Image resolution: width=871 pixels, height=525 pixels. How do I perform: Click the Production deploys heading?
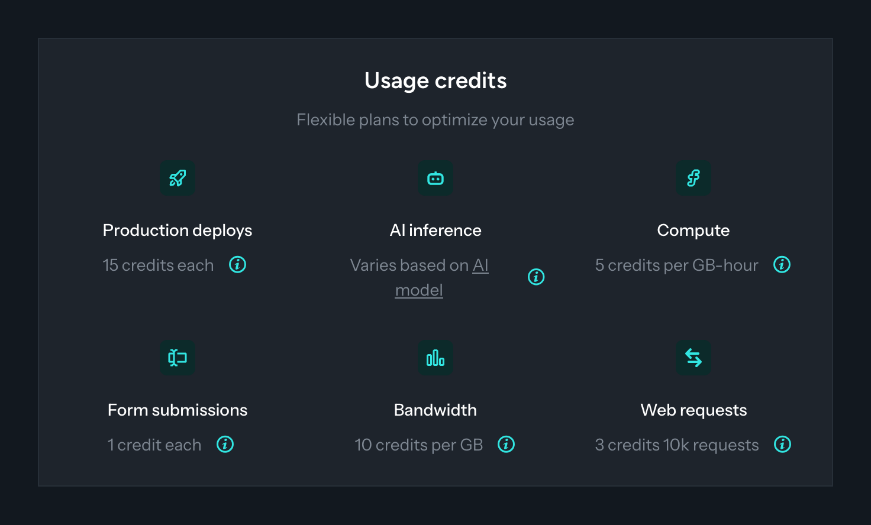178,231
